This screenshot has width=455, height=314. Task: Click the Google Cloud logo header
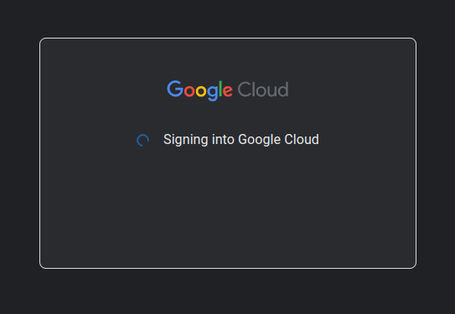228,90
